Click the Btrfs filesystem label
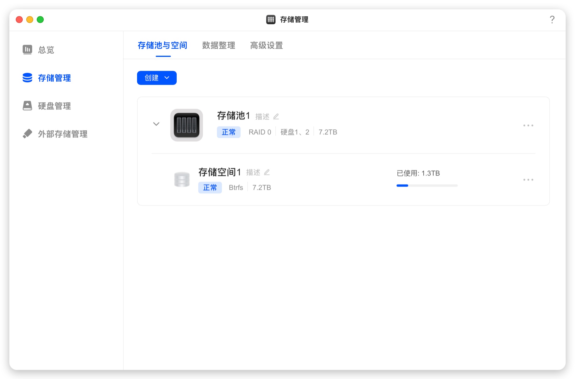The width and height of the screenshot is (575, 379). 236,187
